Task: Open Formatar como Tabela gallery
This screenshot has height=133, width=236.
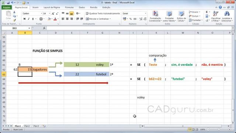Action: (x=169, y=16)
